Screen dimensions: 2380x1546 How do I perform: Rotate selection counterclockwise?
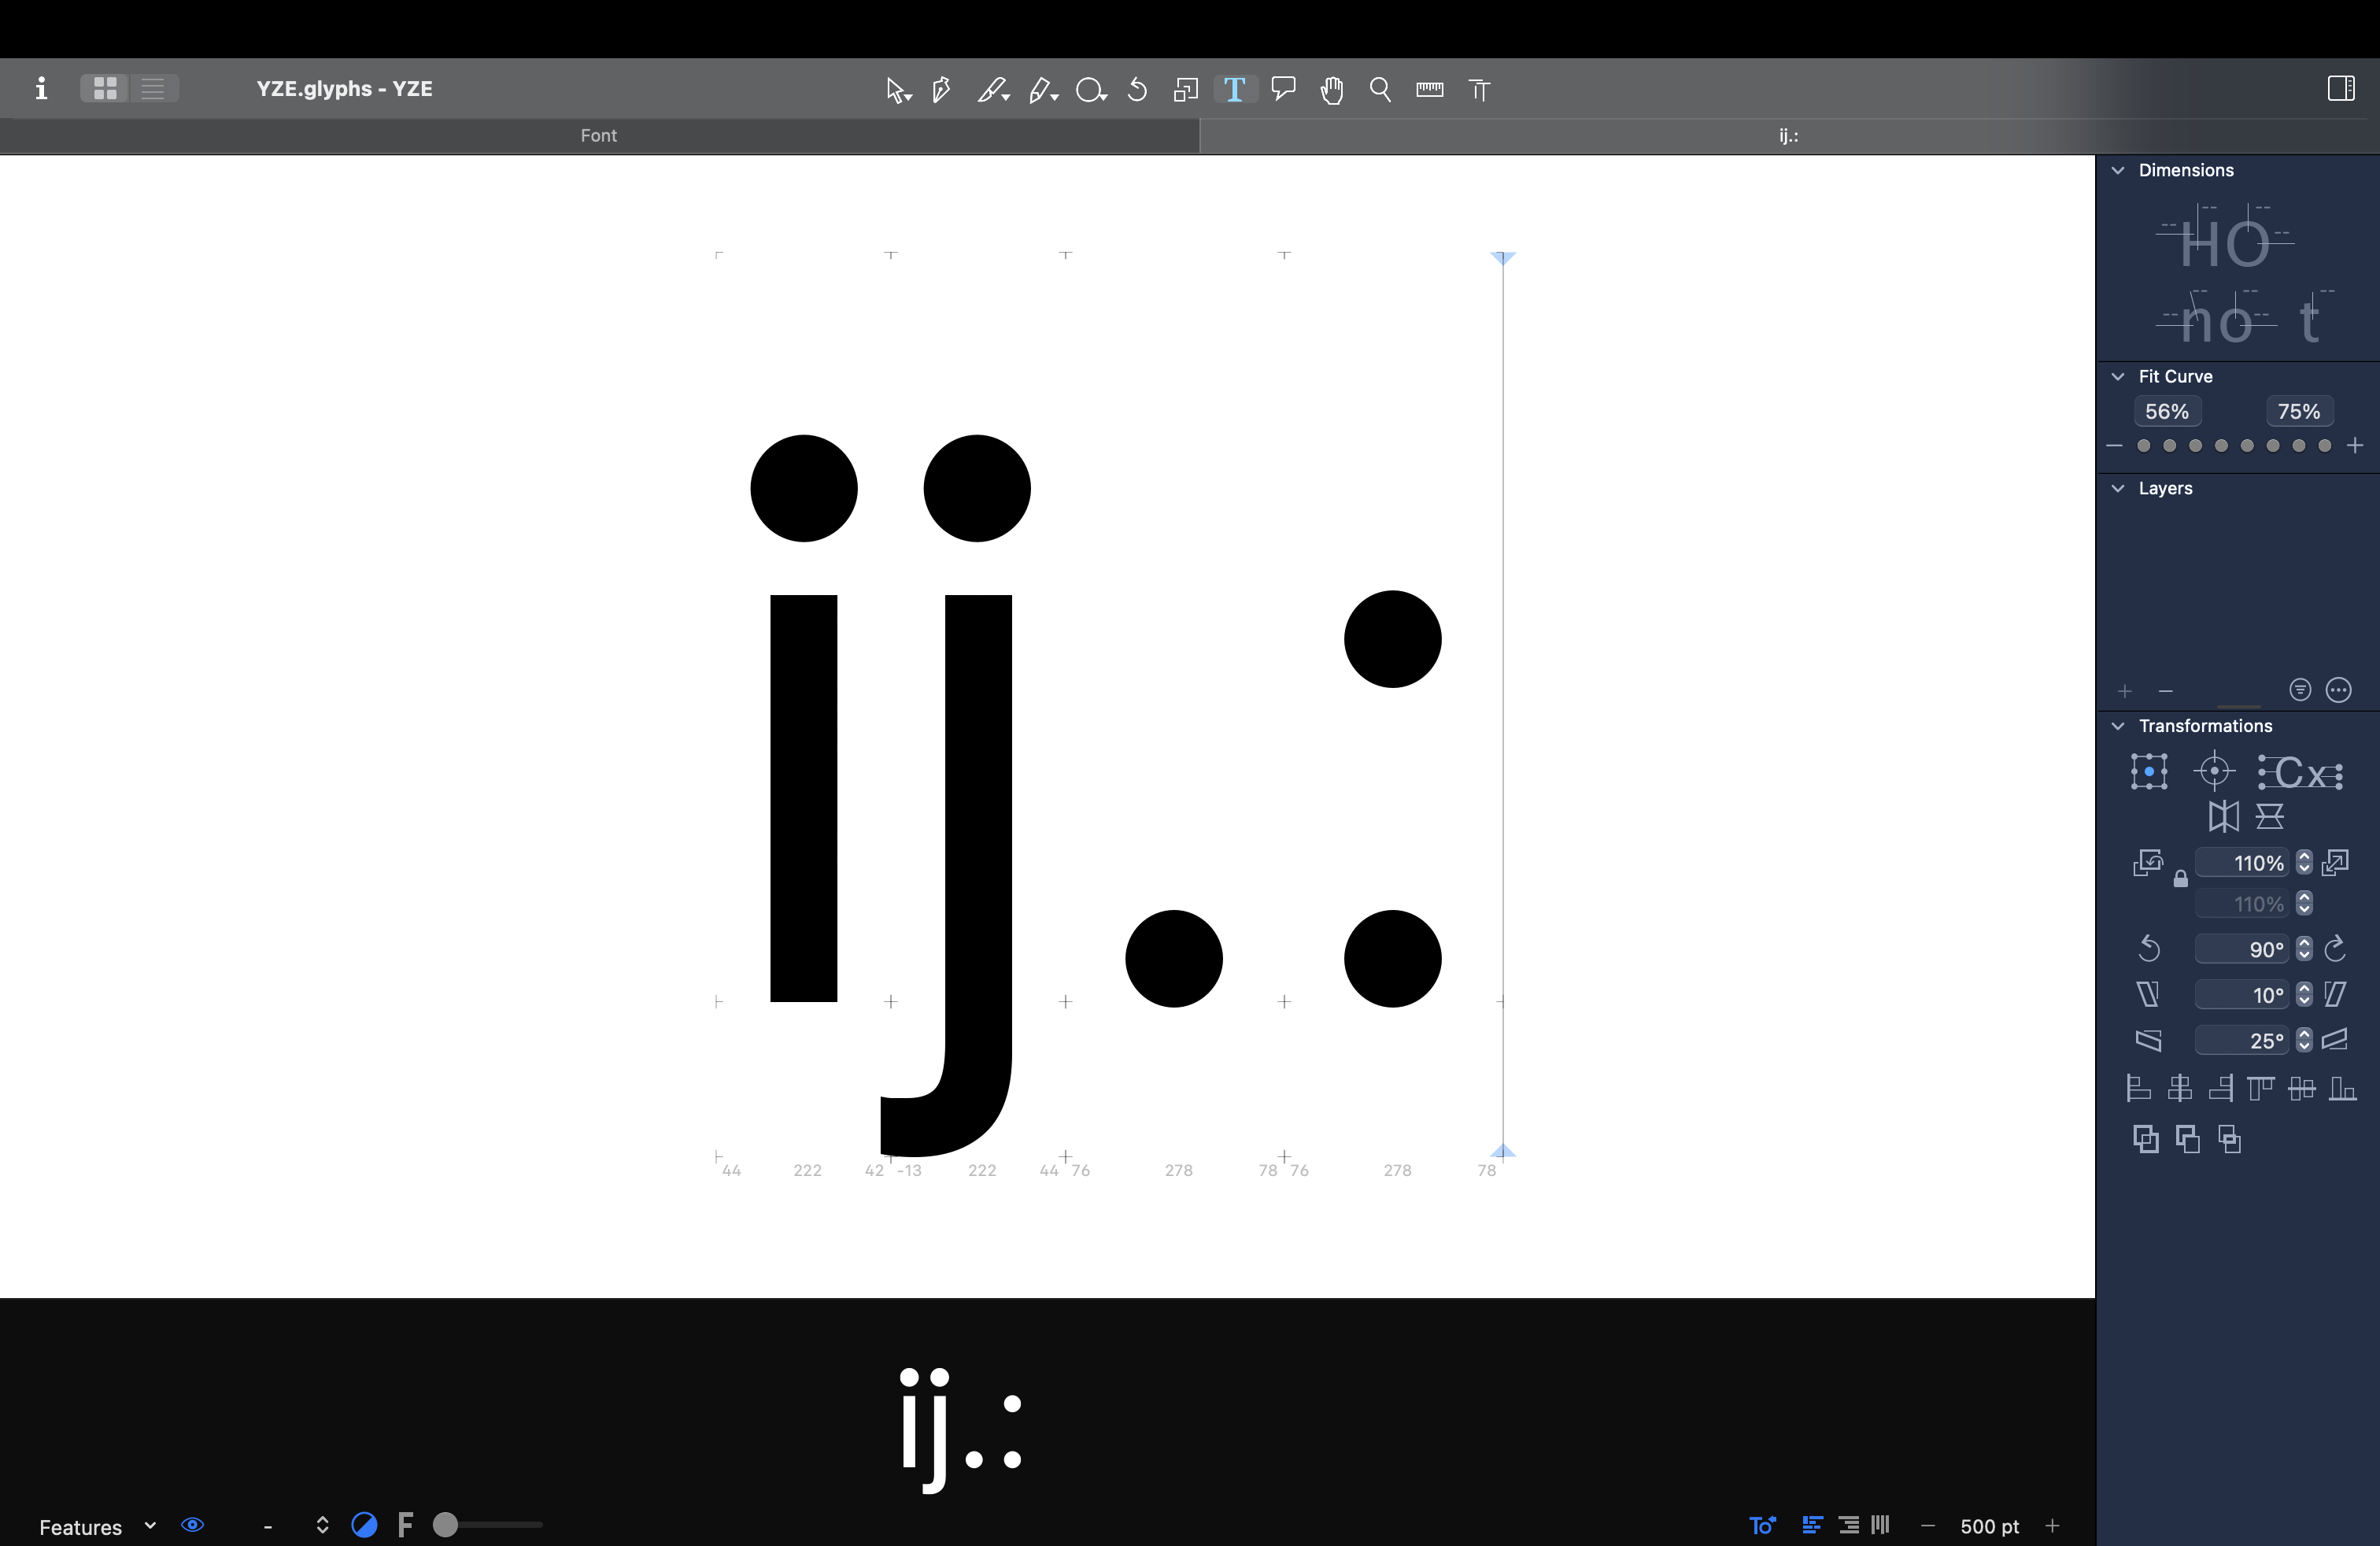click(2149, 949)
